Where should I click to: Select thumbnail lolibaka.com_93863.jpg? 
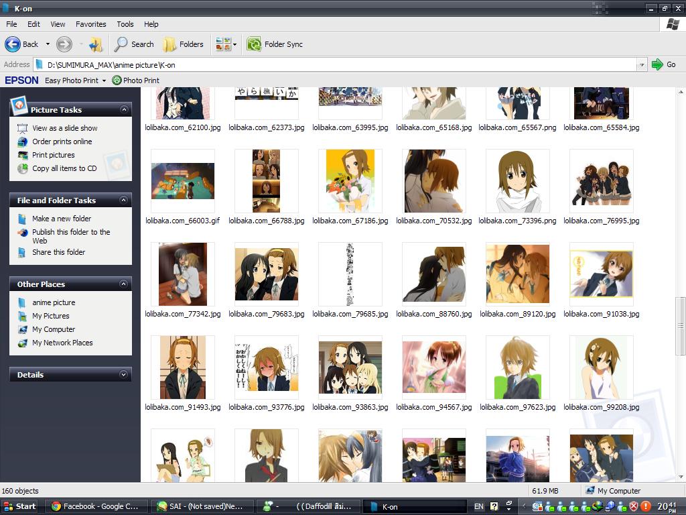click(350, 367)
